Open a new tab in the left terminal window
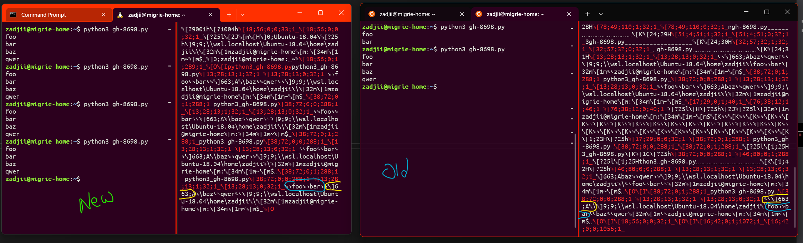803x243 pixels. click(229, 15)
